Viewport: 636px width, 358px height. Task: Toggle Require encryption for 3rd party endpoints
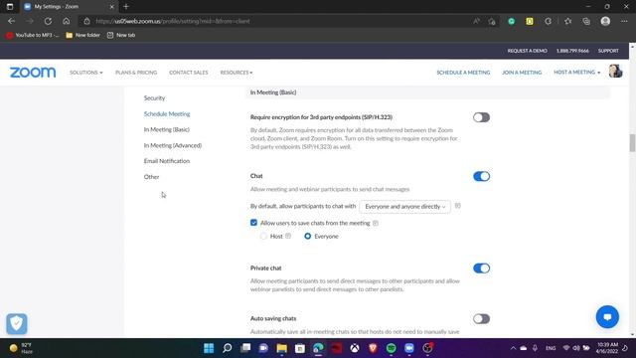[481, 117]
